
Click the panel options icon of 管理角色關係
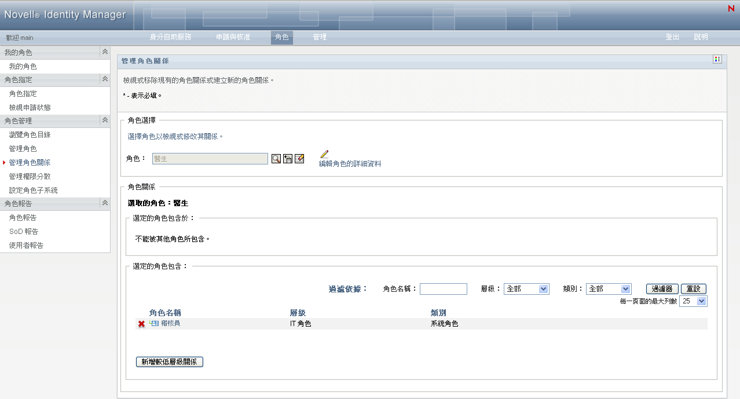(x=717, y=59)
